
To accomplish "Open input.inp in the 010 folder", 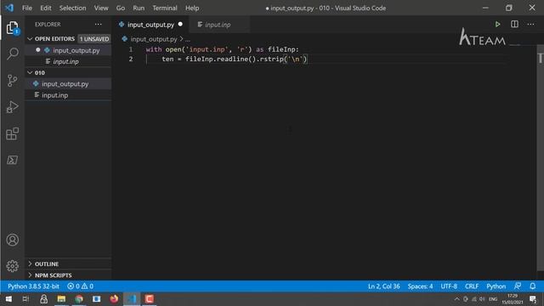I will pos(54,95).
